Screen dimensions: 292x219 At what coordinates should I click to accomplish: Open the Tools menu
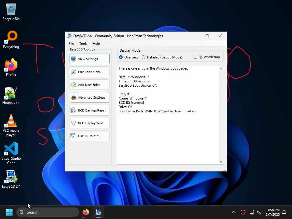coord(83,44)
